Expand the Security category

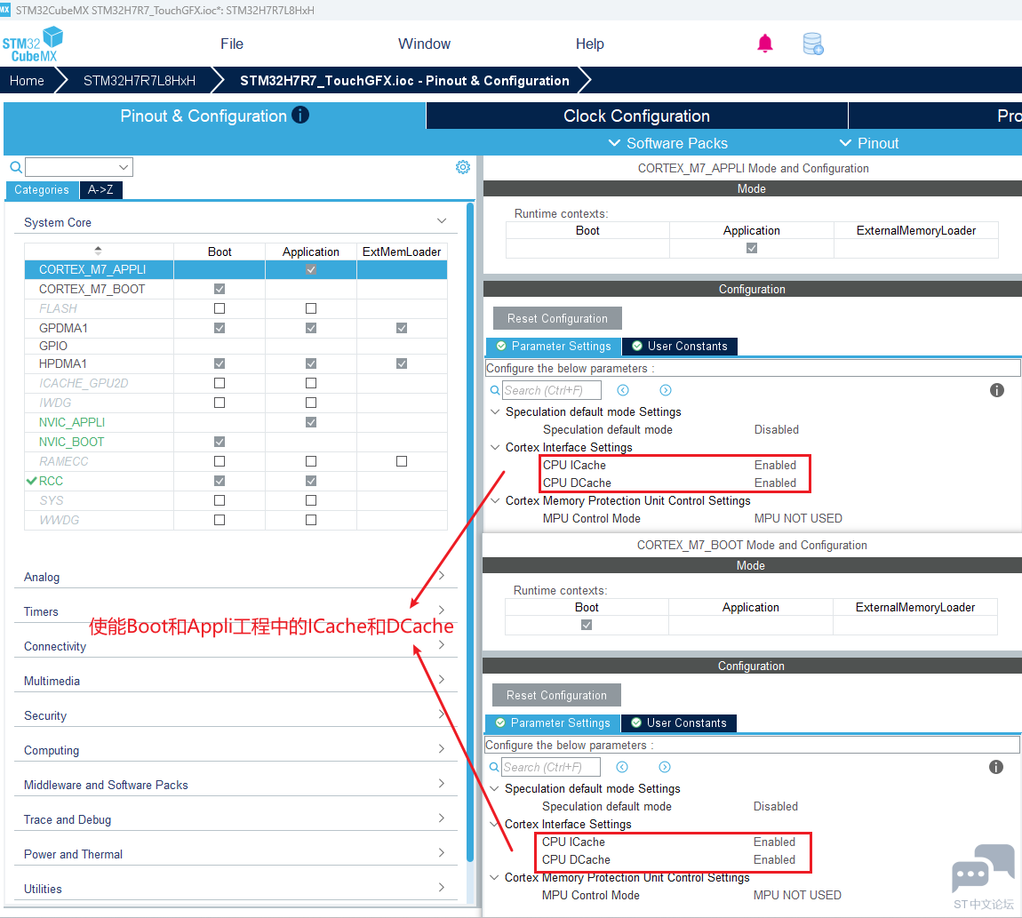pyautogui.click(x=442, y=714)
